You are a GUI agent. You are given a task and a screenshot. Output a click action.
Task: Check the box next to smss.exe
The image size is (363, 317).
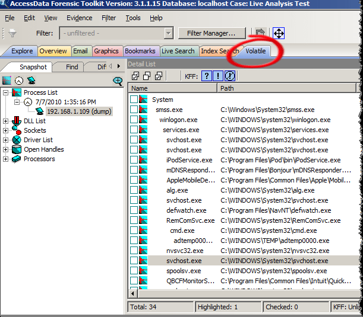coord(134,110)
